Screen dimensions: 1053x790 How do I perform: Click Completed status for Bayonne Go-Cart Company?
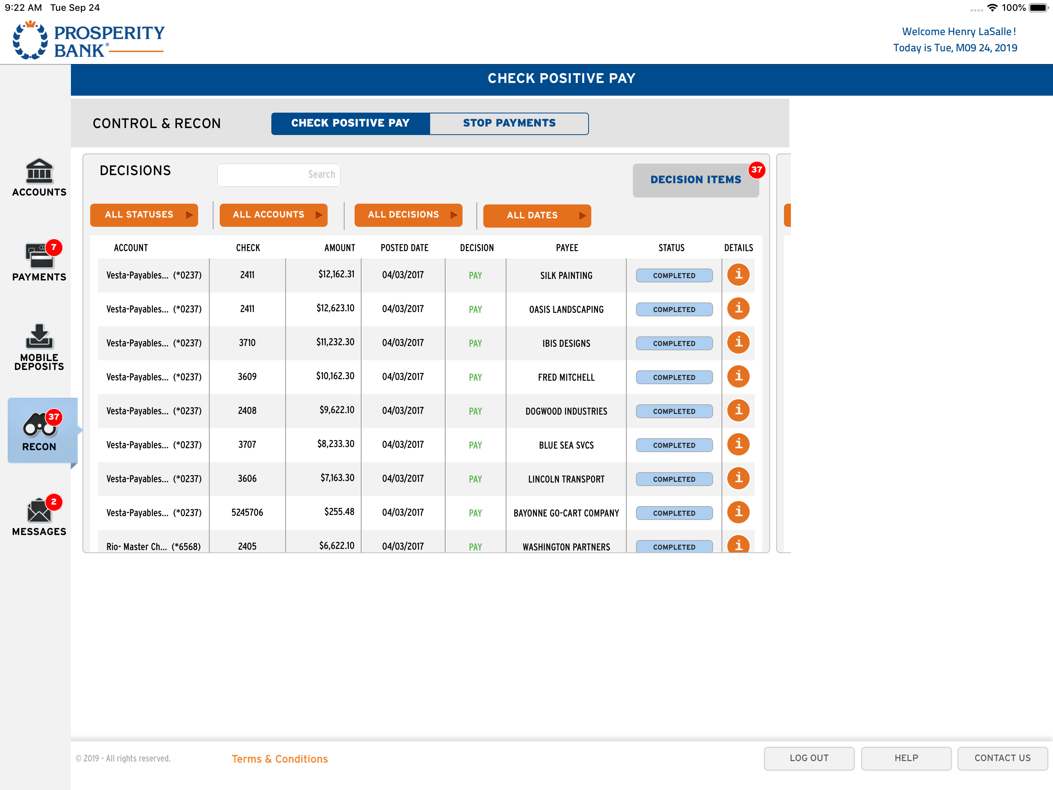674,513
